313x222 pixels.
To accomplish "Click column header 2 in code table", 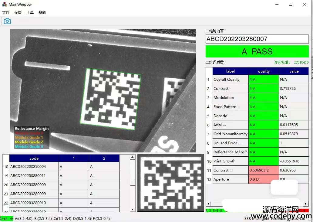I will pos(104,158).
